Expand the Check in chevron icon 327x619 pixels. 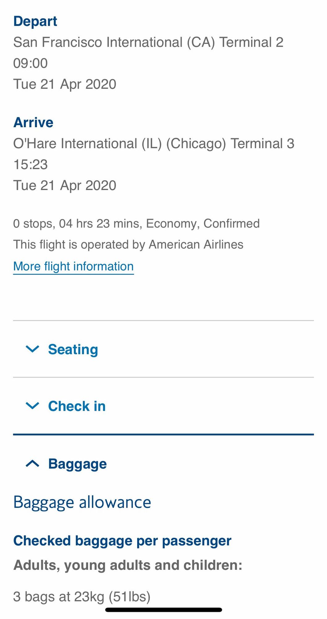[32, 406]
